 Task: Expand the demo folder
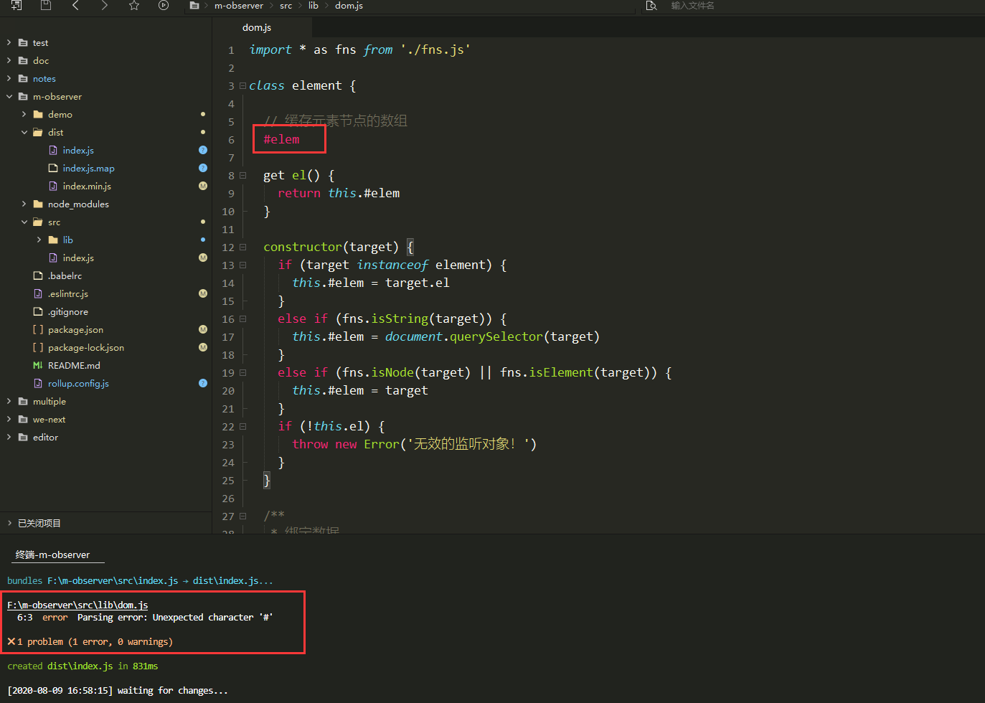point(24,114)
